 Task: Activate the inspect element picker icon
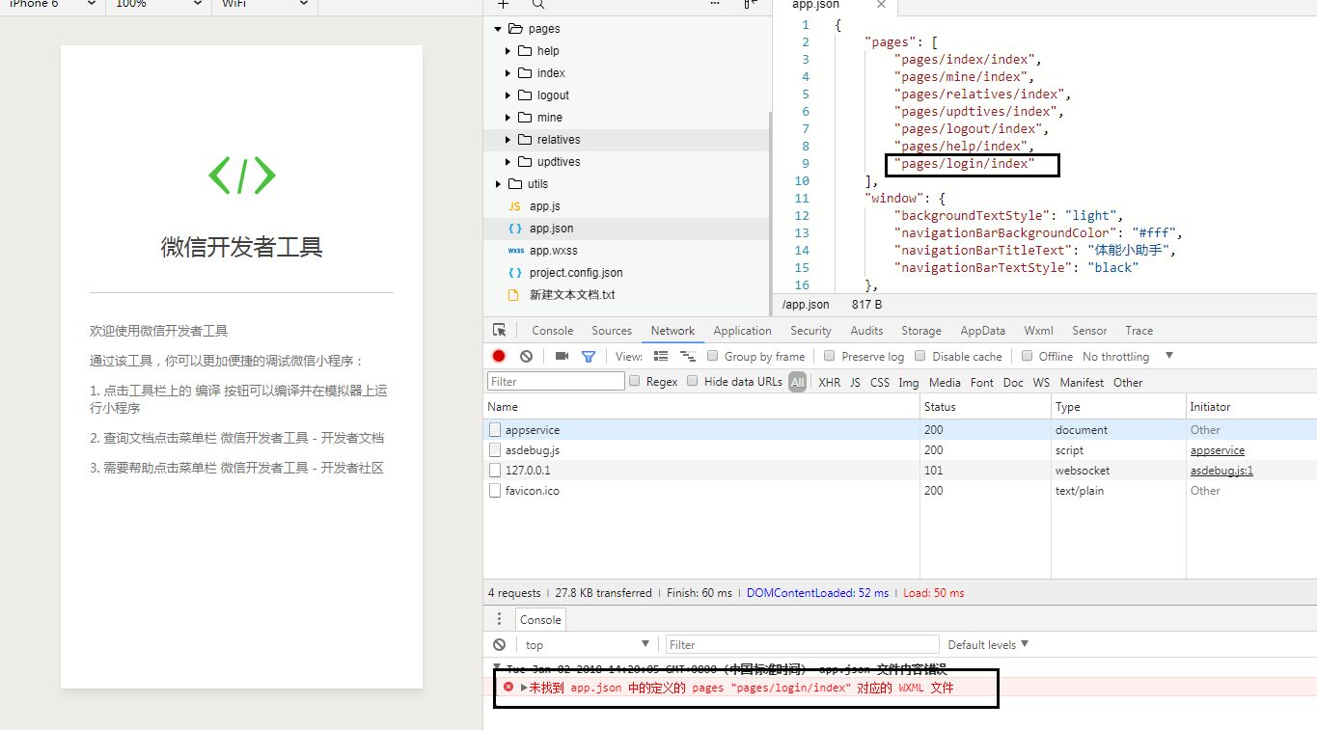[499, 330]
